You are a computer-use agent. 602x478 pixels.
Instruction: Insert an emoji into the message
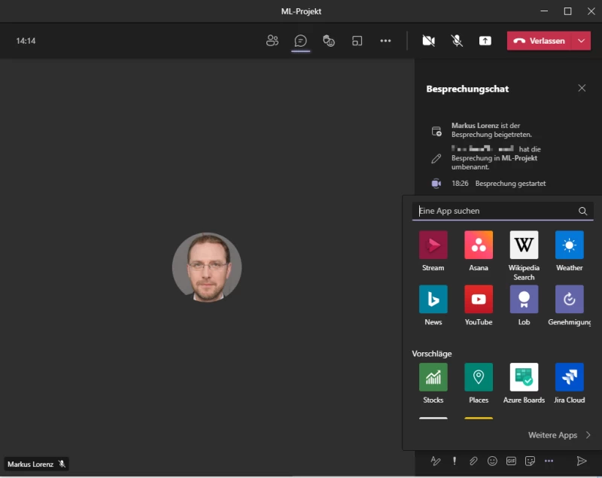pos(493,461)
